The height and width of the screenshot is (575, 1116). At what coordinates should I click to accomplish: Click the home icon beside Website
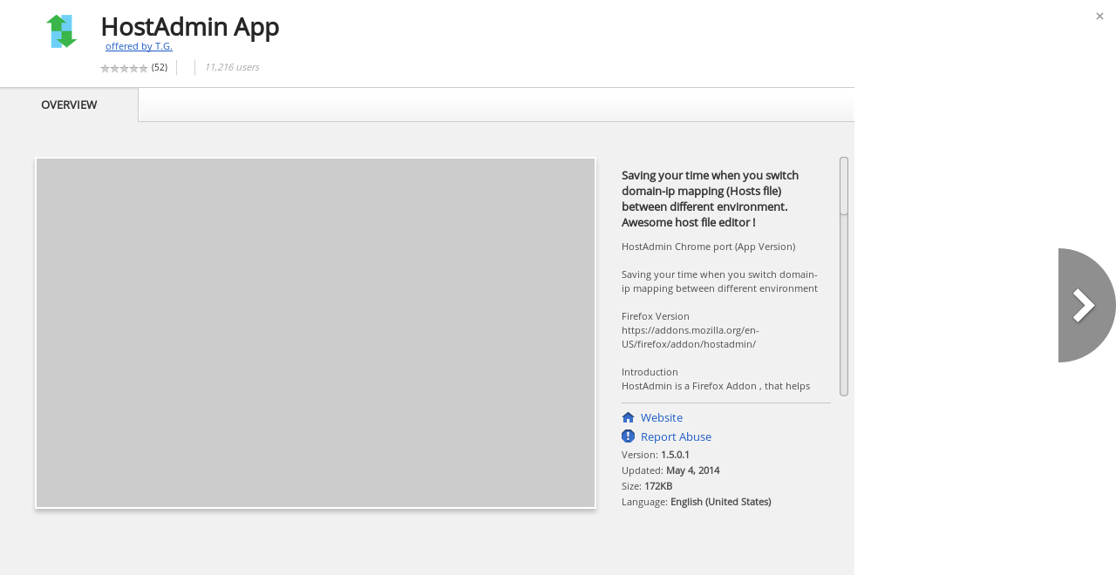pyautogui.click(x=628, y=417)
